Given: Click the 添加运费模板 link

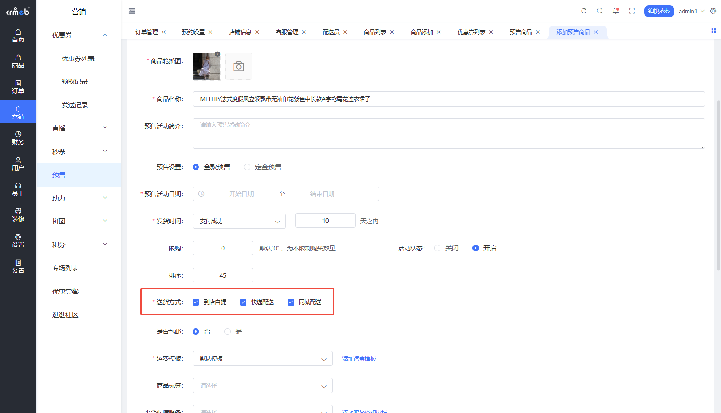Looking at the screenshot, I should (359, 359).
